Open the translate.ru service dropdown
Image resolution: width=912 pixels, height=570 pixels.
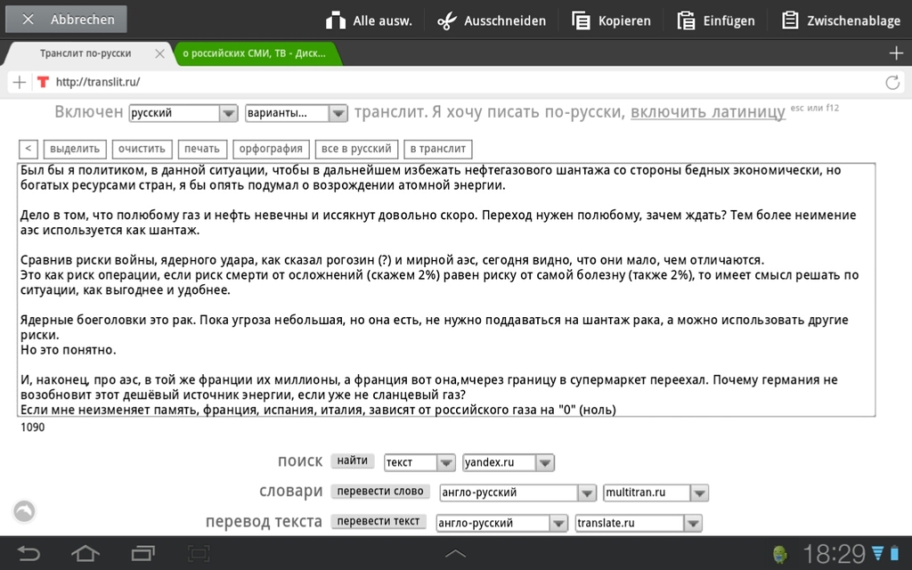tap(639, 523)
